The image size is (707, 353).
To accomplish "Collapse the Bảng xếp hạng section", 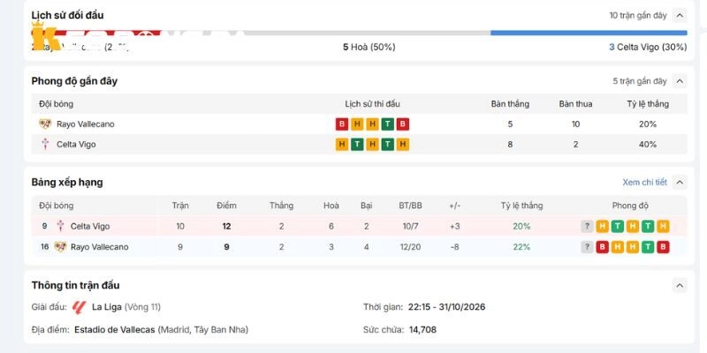I will [680, 183].
